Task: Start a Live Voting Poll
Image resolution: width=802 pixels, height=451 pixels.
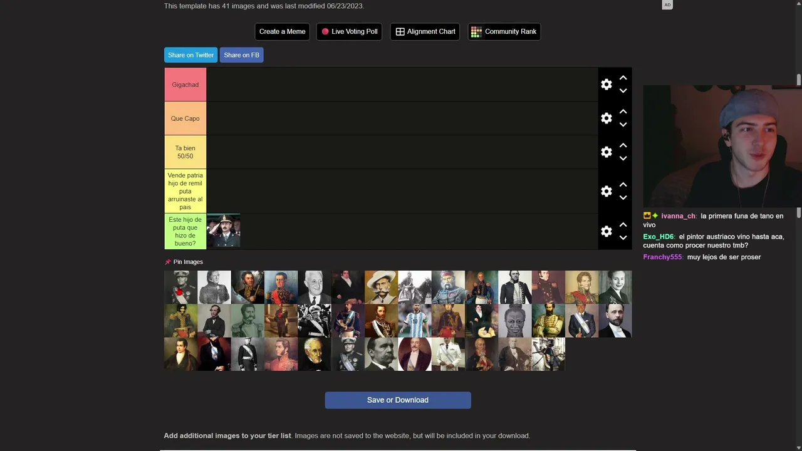Action: pos(349,31)
